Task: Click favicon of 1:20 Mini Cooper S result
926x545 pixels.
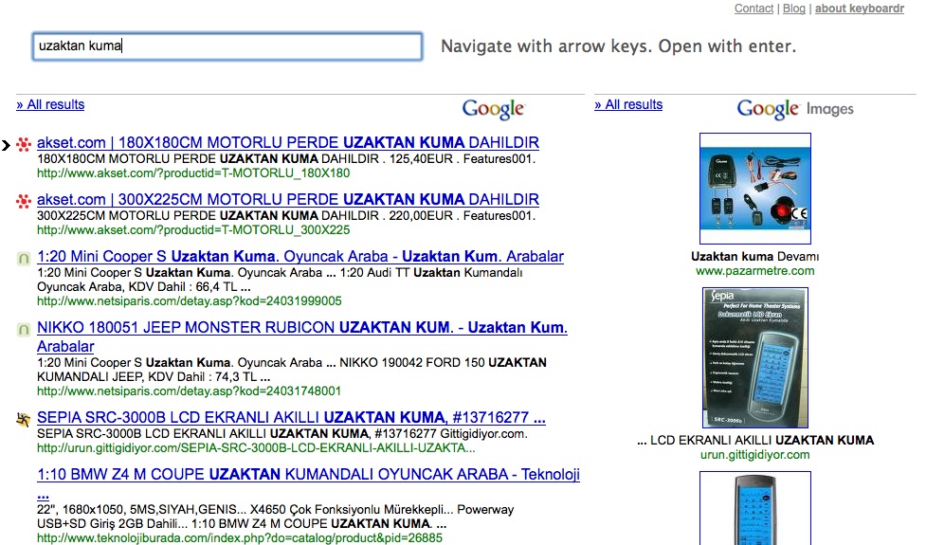Action: (24, 258)
